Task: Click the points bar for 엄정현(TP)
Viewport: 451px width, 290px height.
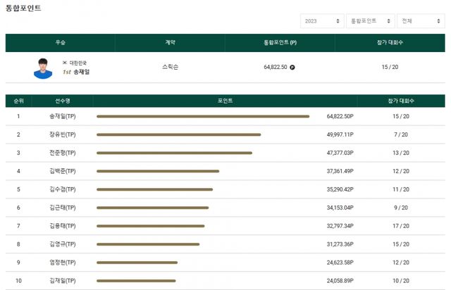Action: point(137,263)
